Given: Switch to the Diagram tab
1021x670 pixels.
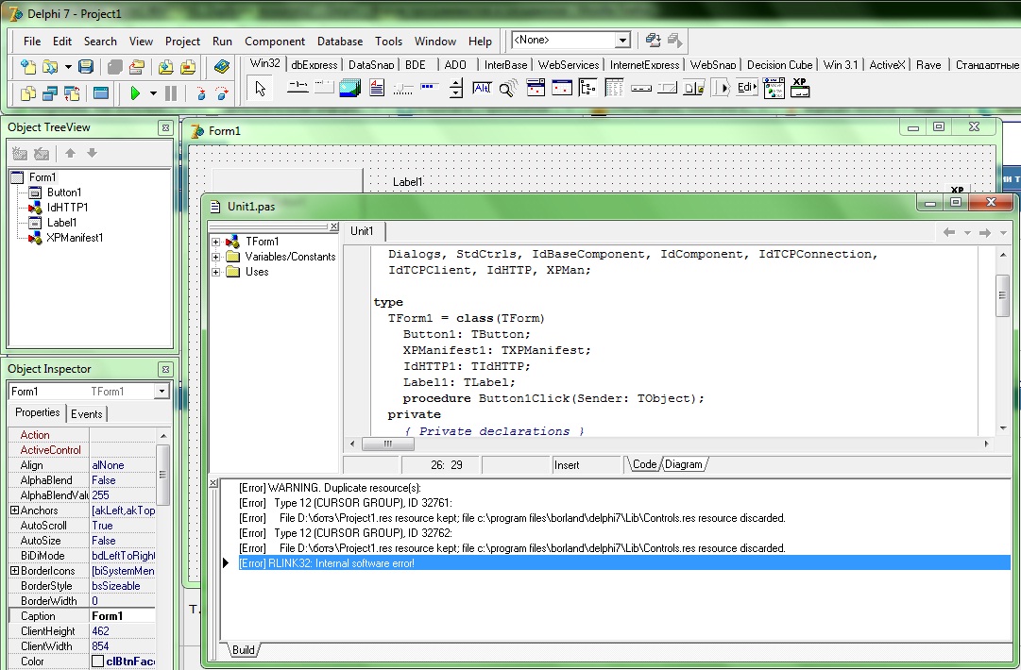Looking at the screenshot, I should (x=683, y=464).
